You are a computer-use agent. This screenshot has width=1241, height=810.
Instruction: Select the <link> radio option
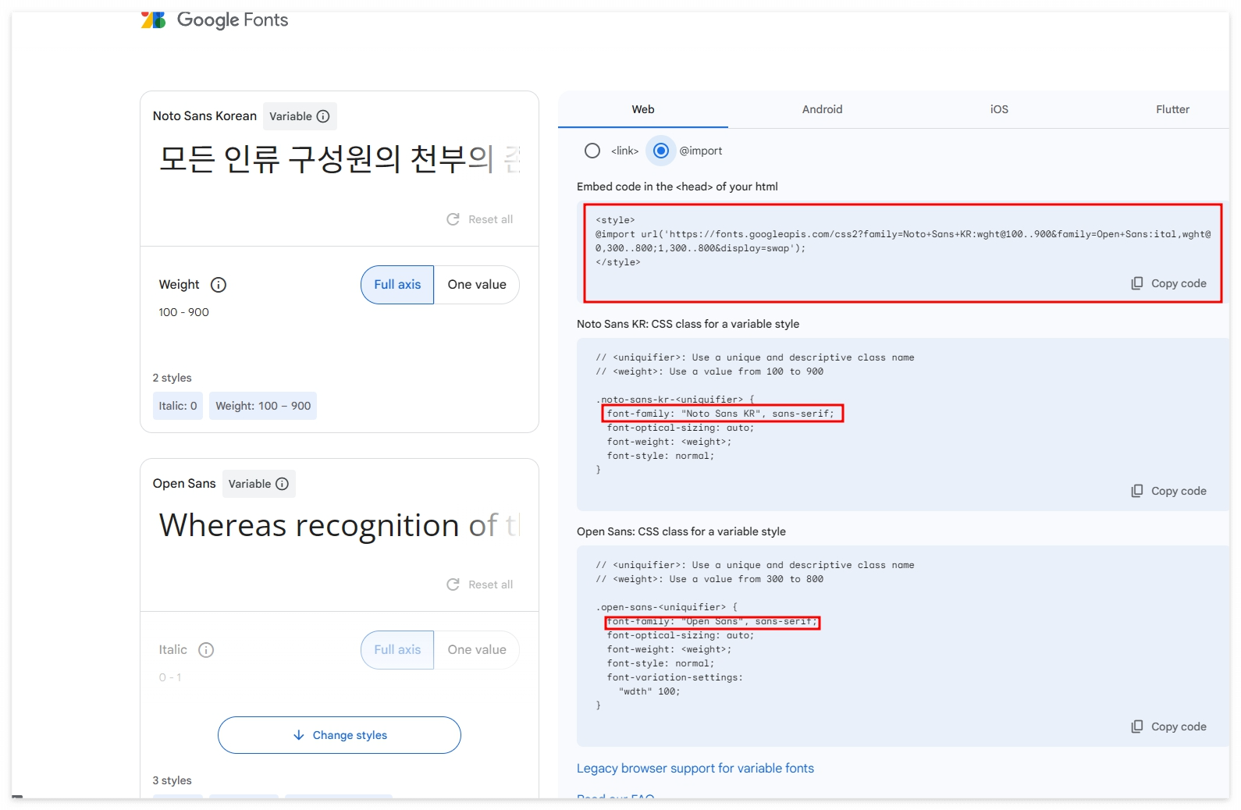[x=592, y=151]
